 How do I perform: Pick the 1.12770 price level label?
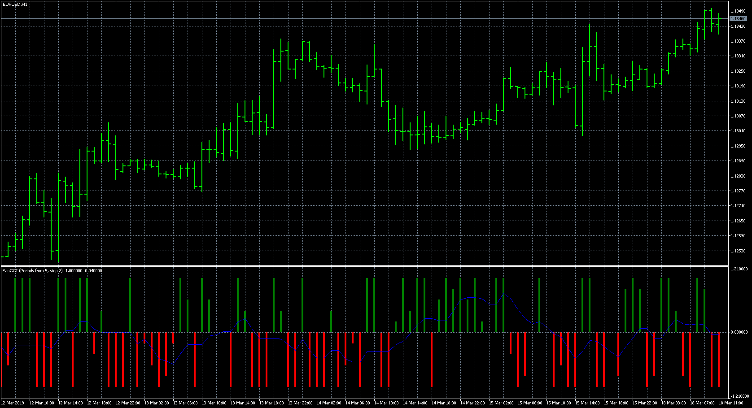738,191
